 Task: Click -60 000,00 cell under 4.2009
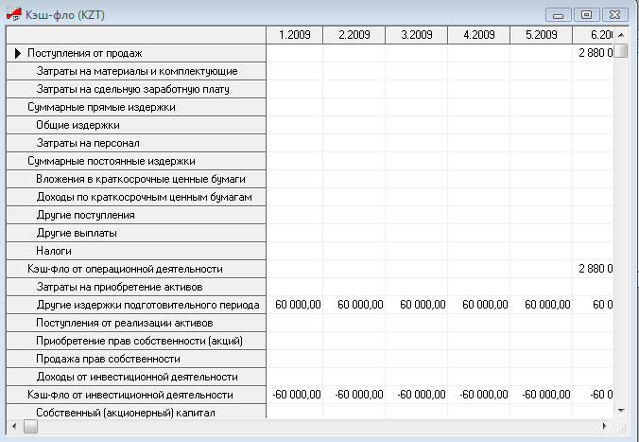click(478, 395)
